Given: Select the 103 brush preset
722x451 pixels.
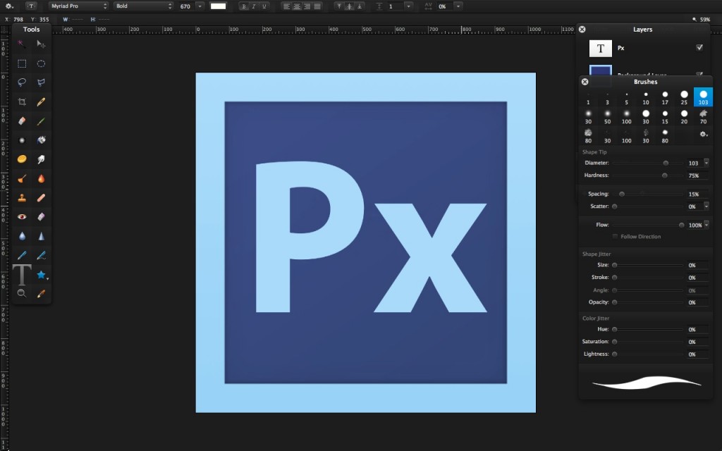Looking at the screenshot, I should tap(703, 97).
